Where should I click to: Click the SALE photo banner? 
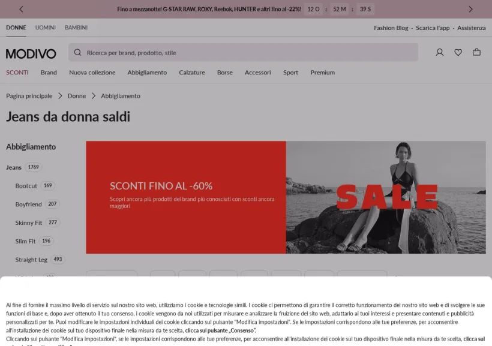(x=386, y=197)
